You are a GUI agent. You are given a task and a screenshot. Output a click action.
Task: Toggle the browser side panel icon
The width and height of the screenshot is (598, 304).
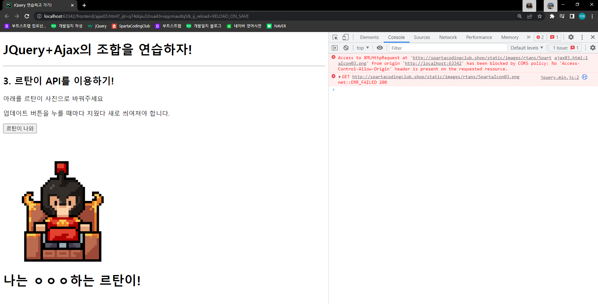[572, 16]
